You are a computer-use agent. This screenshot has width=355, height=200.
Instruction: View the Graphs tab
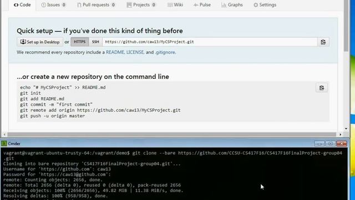pyautogui.click(x=232, y=5)
